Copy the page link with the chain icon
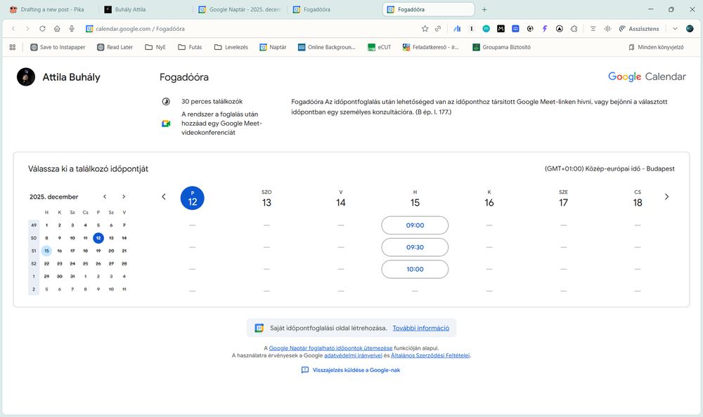Screen dimensions: 703x417 pos(438,29)
